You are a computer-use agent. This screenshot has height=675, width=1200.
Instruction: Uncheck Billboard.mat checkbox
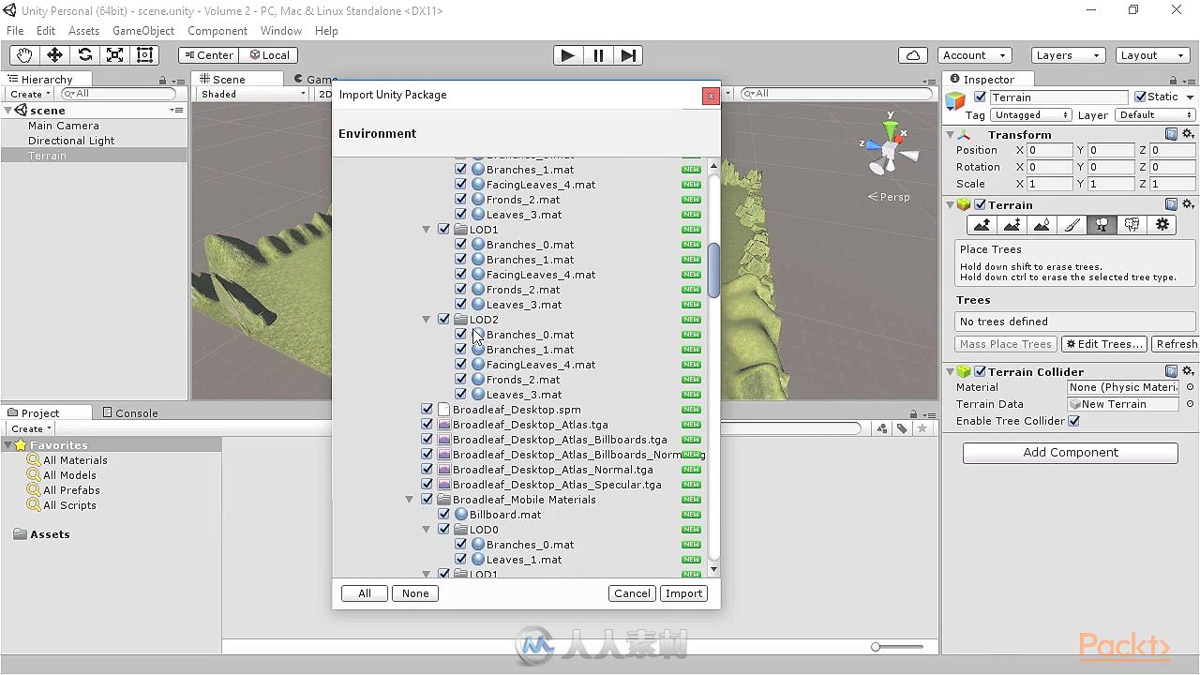(444, 515)
